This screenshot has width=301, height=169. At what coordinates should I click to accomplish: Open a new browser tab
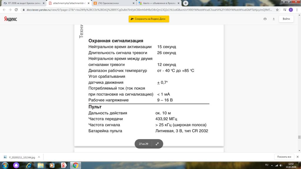pos(186,3)
